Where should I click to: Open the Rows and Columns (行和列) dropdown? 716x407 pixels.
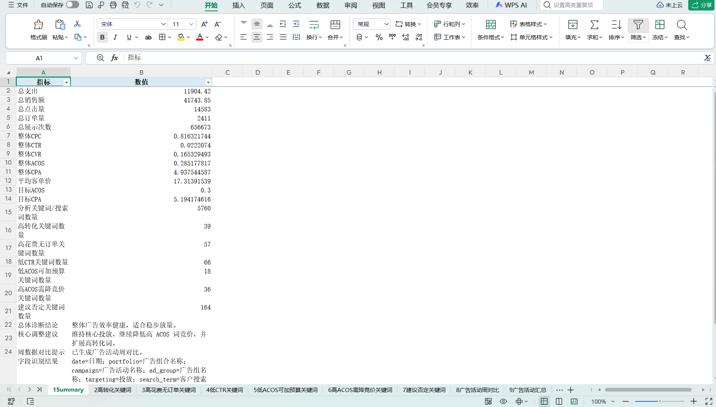[449, 24]
